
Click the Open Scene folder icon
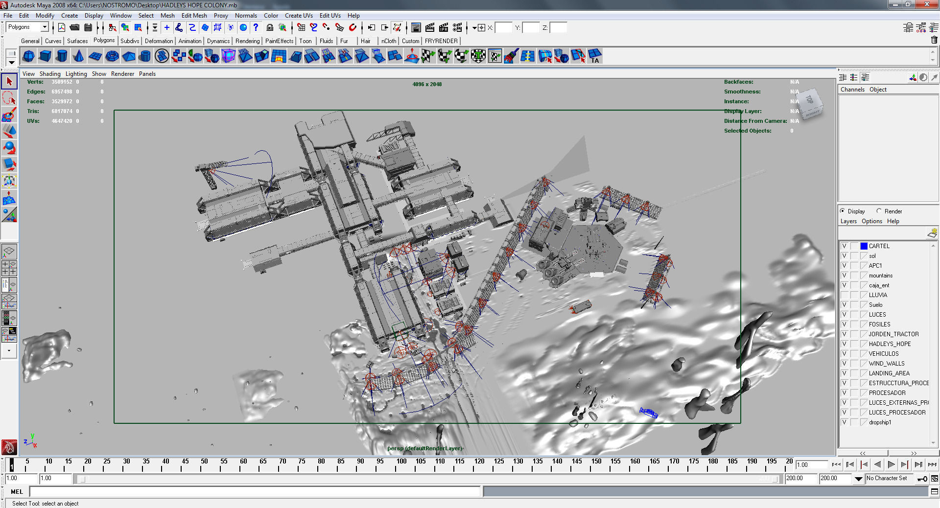click(x=74, y=27)
